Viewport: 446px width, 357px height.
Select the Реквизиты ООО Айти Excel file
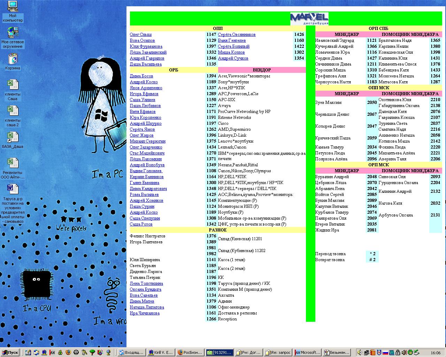[13, 164]
